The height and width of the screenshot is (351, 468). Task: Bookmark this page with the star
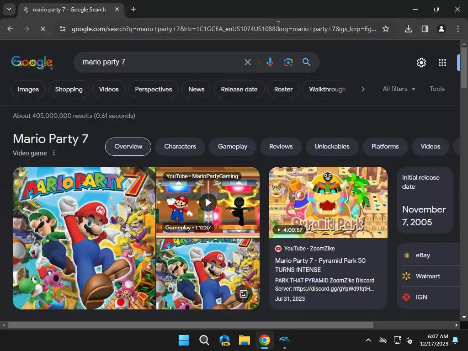386,29
